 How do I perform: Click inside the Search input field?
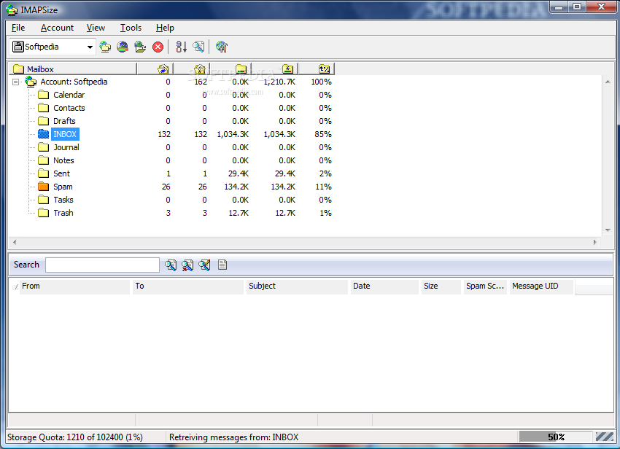click(102, 265)
